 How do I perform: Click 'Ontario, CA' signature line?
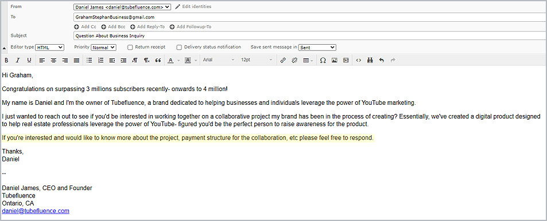pyautogui.click(x=18, y=203)
